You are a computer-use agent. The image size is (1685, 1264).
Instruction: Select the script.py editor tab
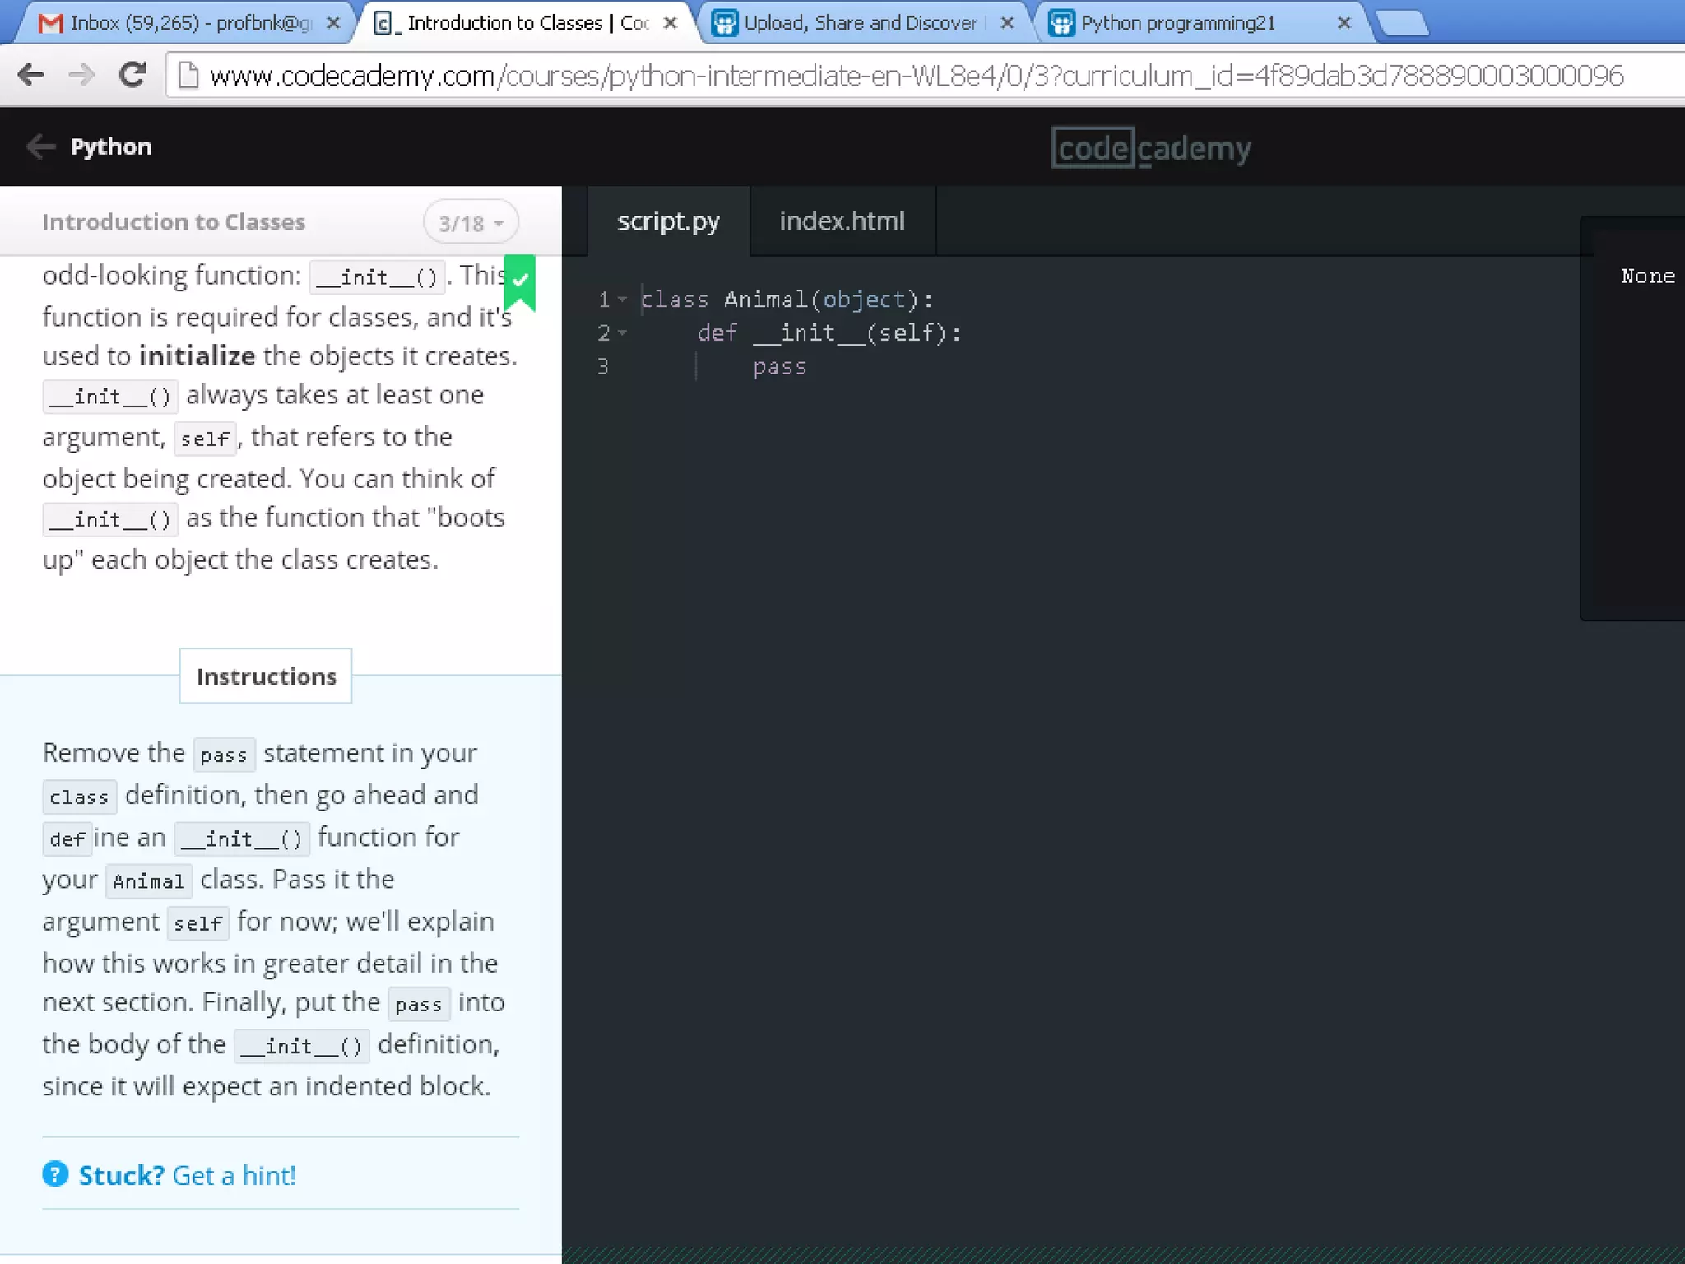(x=668, y=221)
